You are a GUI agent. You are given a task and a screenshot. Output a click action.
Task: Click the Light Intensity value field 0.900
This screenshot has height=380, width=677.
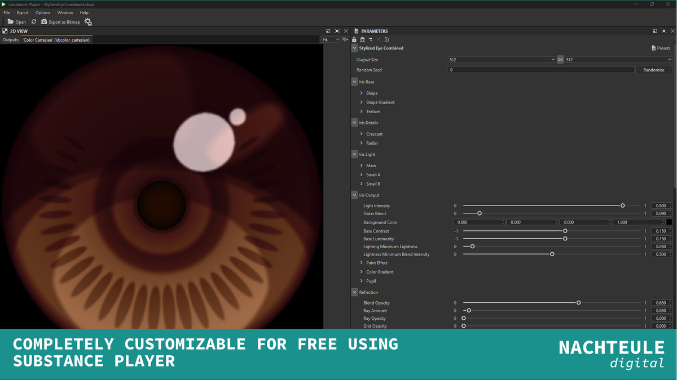[x=661, y=206]
